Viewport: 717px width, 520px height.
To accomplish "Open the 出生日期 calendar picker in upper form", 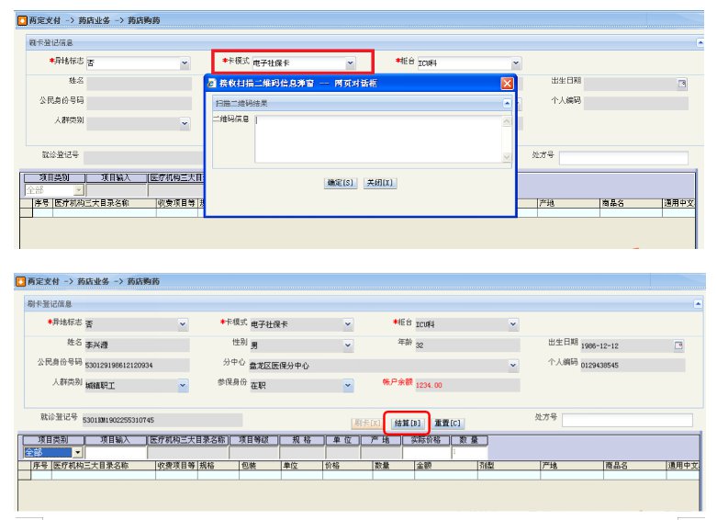I will tap(681, 85).
